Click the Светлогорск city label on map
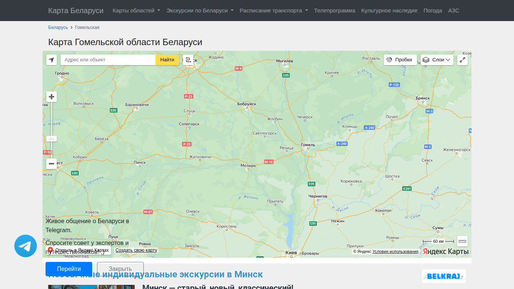The image size is (514, 289). tap(265, 133)
